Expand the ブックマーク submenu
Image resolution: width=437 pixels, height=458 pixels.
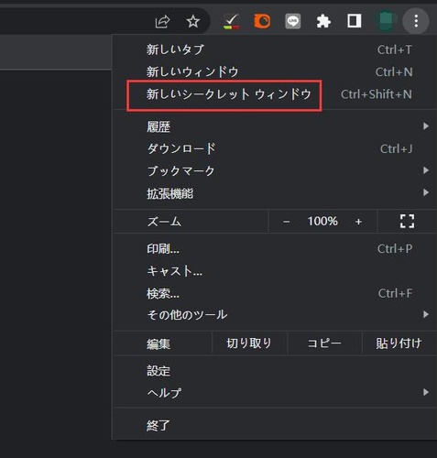tap(275, 170)
